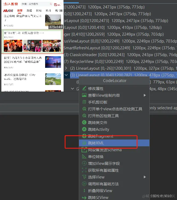The height and width of the screenshot is (200, 177).
Task: Click the blue night-scene article thumbnail
Action: tap(53, 62)
